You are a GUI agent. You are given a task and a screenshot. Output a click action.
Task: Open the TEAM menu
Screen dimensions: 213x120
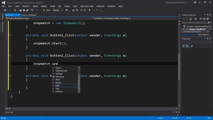pos(53,6)
